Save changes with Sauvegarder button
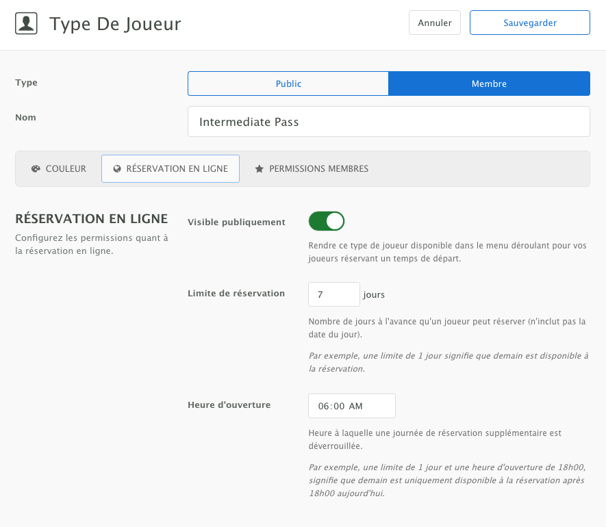 (529, 23)
